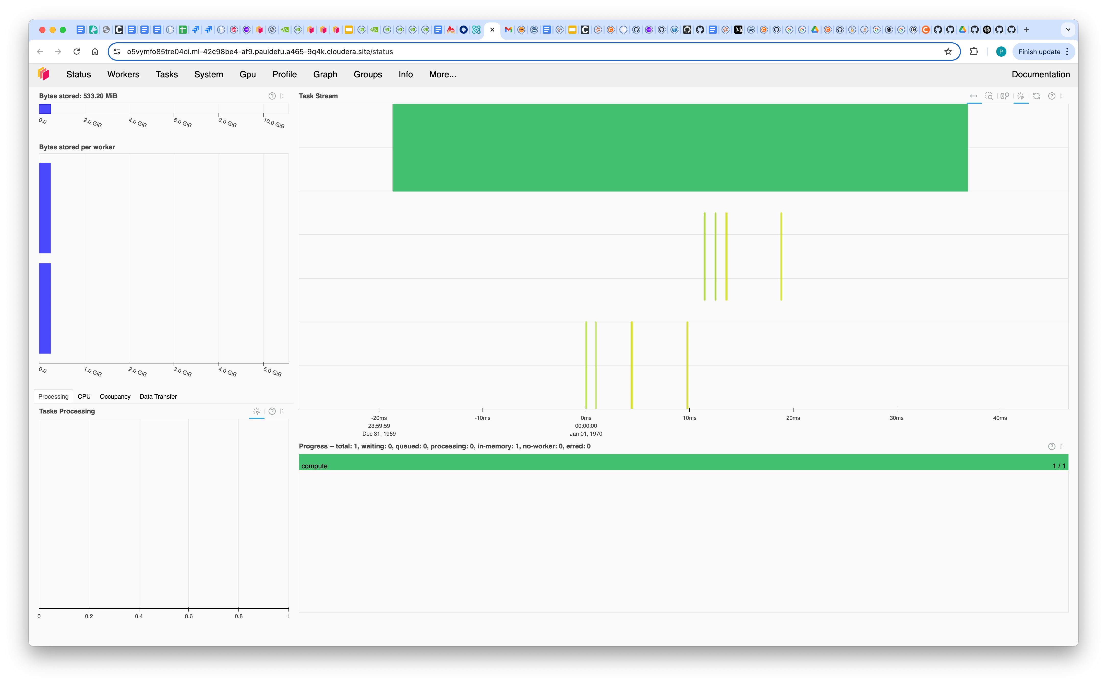Open the Groups page
This screenshot has height=684, width=1107.
click(x=368, y=74)
